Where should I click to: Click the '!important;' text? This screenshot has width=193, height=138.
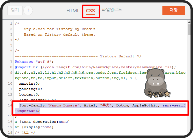[x=27, y=111]
